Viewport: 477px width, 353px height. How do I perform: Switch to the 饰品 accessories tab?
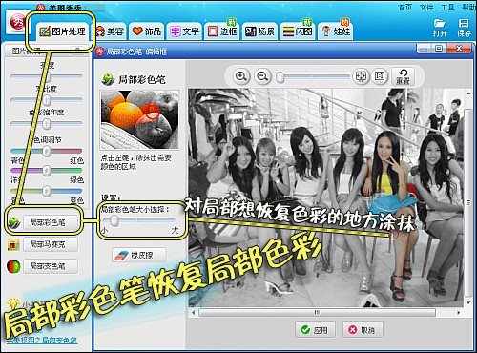[x=147, y=31]
